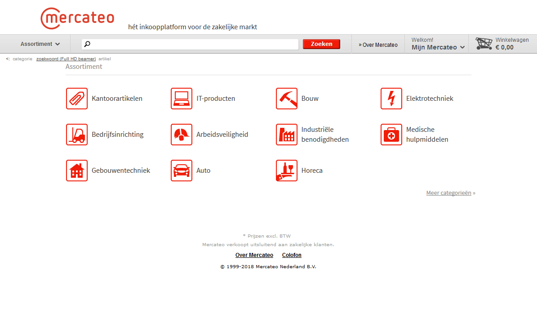Choose the Medische hulpmiddelen first-aid icon

point(391,135)
